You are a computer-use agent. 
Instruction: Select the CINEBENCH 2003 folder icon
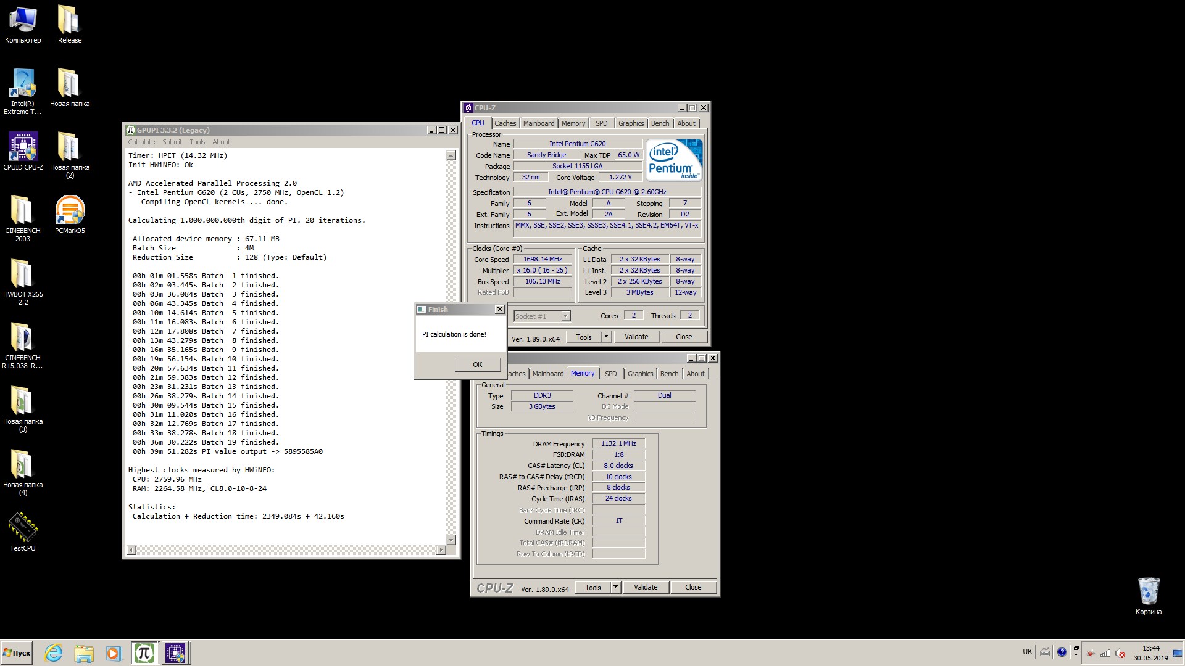(23, 218)
